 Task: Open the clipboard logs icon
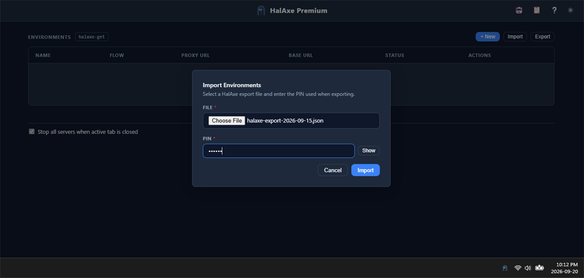click(537, 10)
